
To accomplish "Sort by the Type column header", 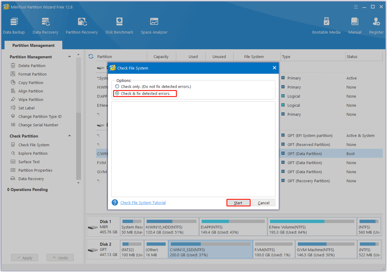I will [x=313, y=57].
